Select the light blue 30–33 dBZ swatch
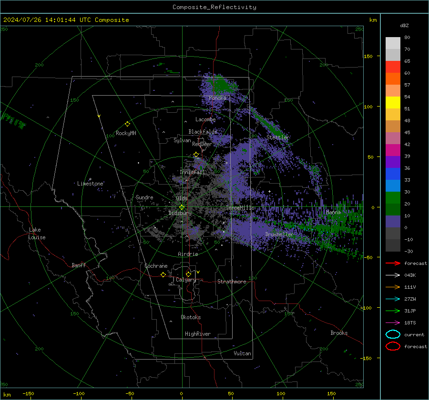Image resolution: width=429 pixels, height=400 pixels. (393, 185)
